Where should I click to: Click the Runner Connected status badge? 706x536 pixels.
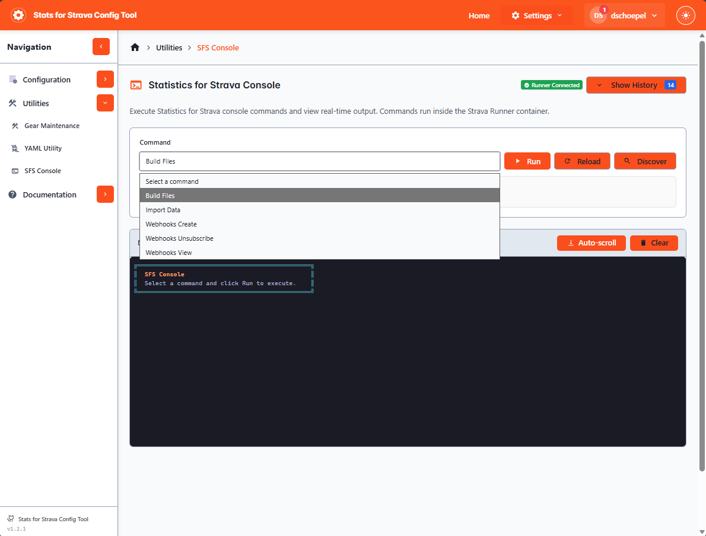[551, 85]
